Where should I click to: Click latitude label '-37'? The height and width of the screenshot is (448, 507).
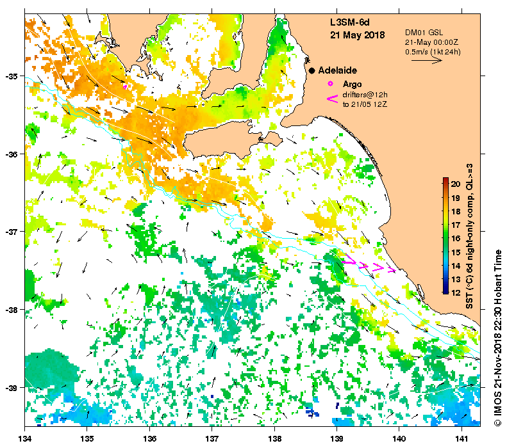[x=12, y=232]
